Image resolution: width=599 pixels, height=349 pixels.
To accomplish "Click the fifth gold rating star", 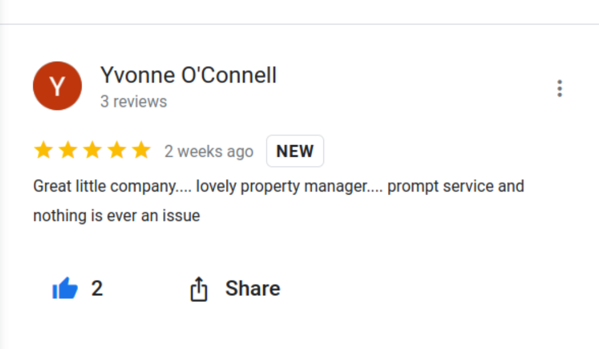I will click(x=141, y=151).
